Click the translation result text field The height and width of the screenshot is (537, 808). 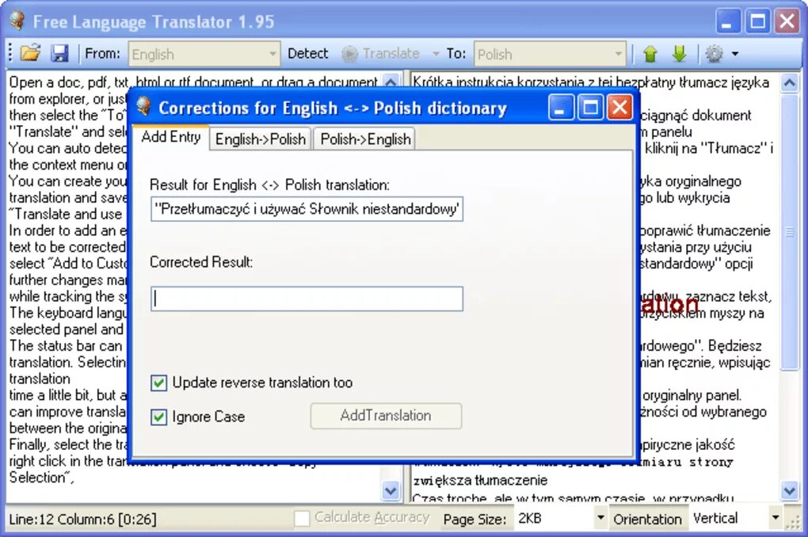click(307, 209)
